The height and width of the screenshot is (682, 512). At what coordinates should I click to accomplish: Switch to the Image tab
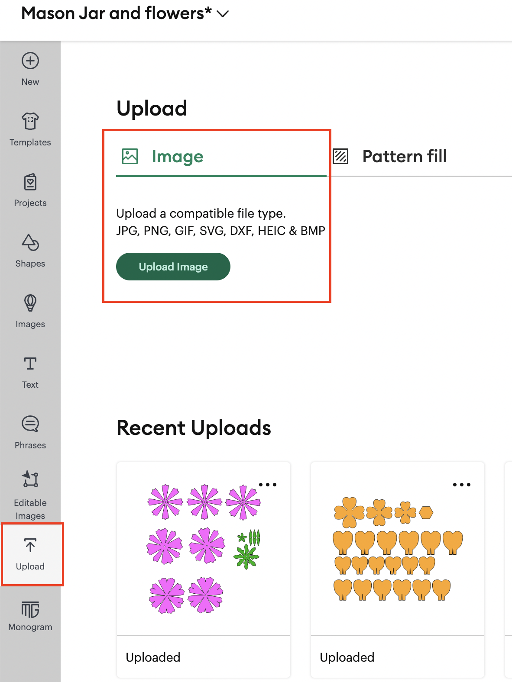(177, 157)
